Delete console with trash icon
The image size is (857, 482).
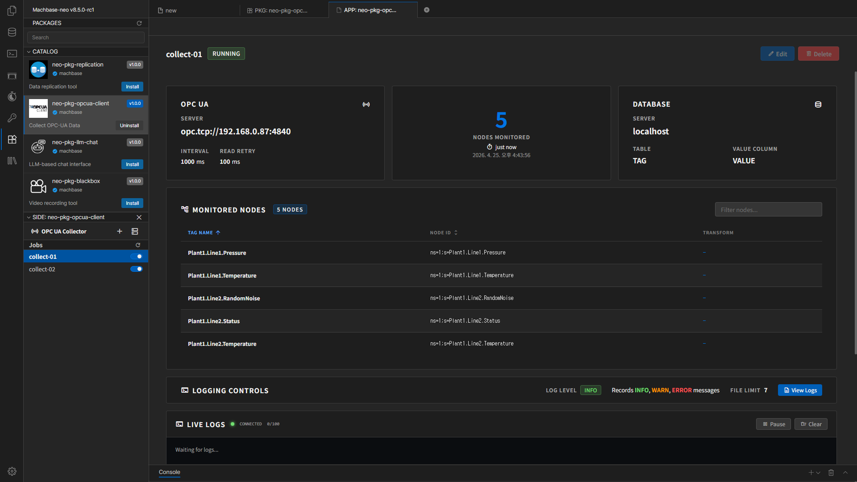[831, 473]
